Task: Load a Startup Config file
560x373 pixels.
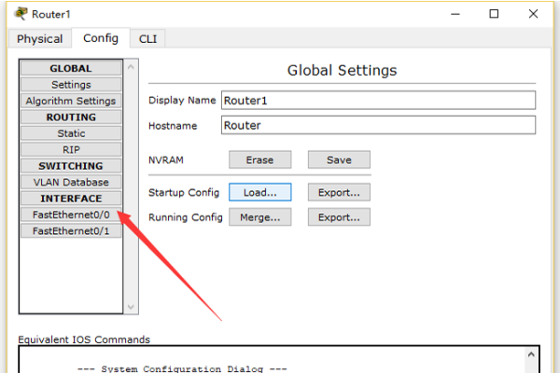Action: (259, 192)
